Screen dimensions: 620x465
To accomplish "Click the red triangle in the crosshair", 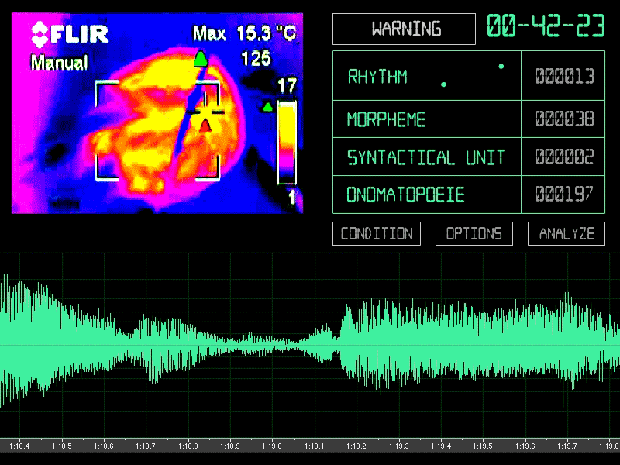I will [x=207, y=123].
